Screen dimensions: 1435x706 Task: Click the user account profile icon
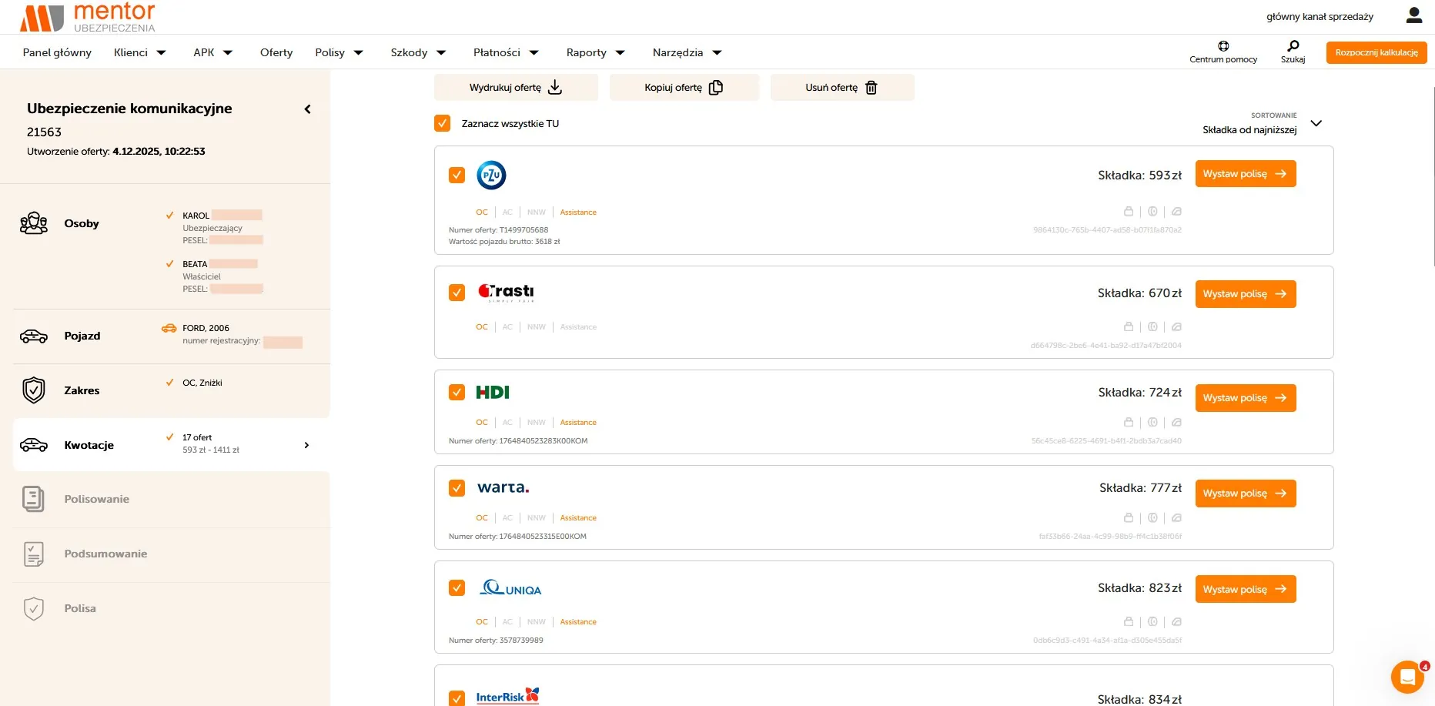1413,15
